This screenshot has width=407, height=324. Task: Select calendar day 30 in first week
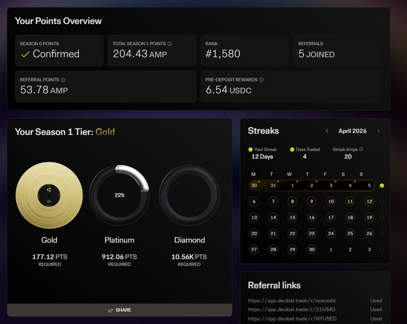[254, 185]
